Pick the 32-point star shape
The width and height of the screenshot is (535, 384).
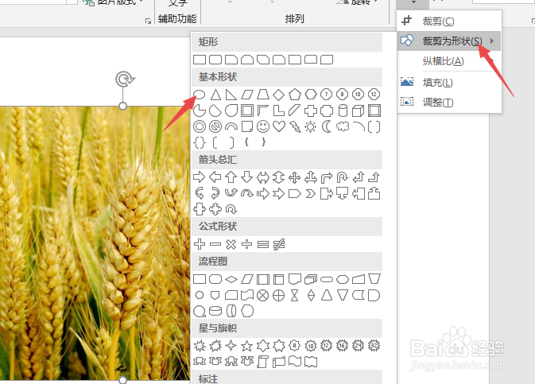point(374,346)
